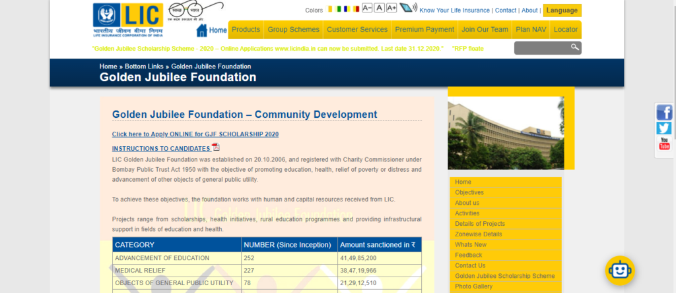The height and width of the screenshot is (293, 676).
Task: Open the Language selector
Action: (x=562, y=11)
